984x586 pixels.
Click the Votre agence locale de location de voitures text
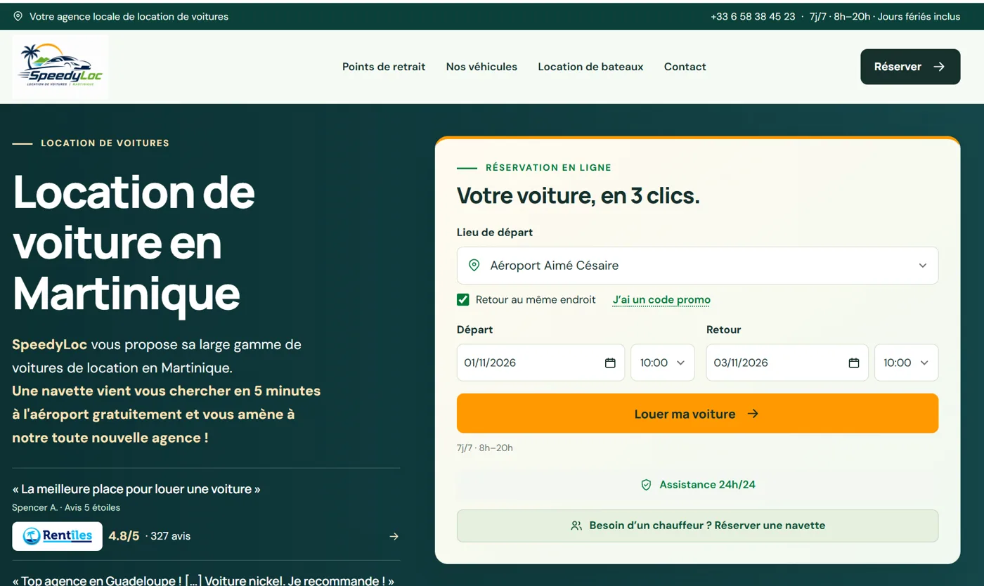129,16
